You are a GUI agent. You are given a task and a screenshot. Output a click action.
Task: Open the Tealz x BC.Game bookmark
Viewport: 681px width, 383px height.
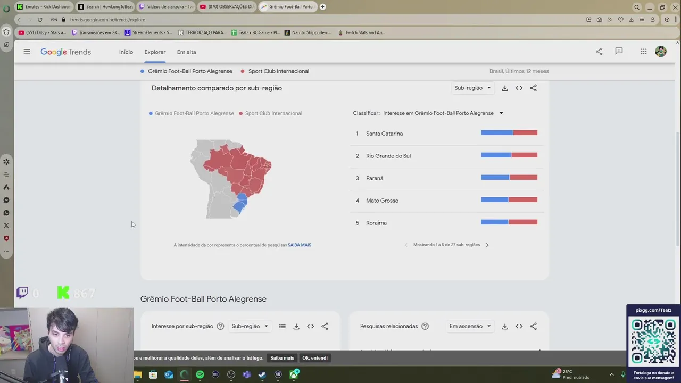(x=255, y=32)
